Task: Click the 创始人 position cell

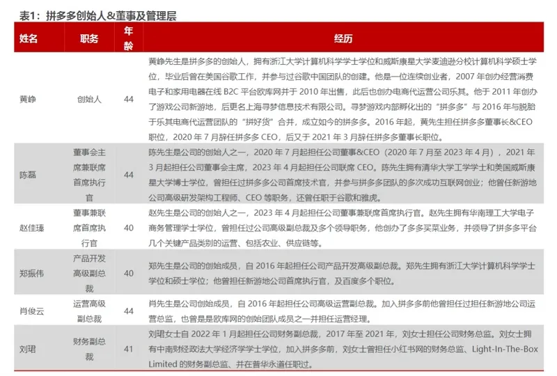Action: [x=89, y=99]
